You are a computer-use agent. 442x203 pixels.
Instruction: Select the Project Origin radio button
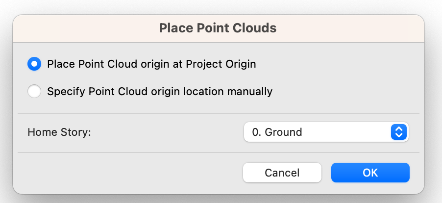pos(34,64)
